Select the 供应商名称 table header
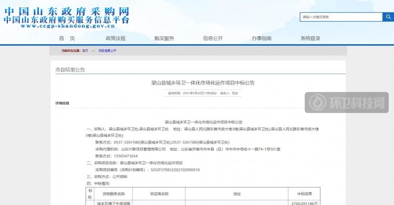Viewport: 394px width, 205px height. pos(159,194)
